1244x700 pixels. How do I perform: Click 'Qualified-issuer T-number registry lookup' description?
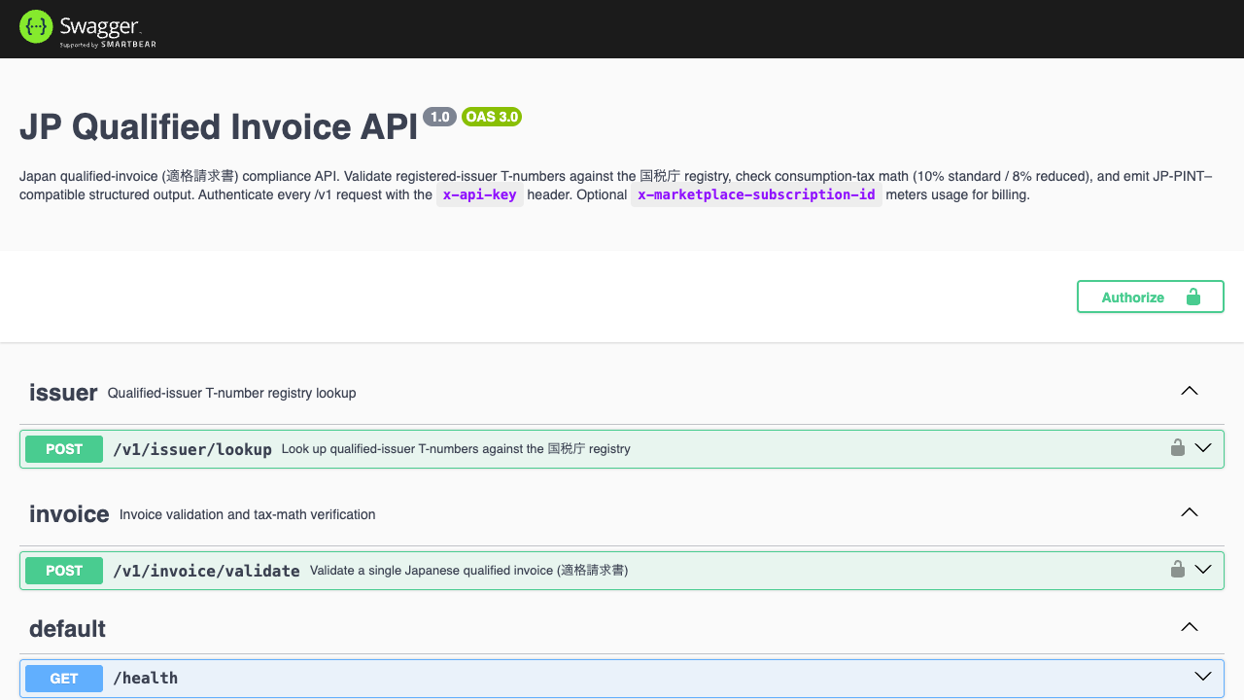232,393
